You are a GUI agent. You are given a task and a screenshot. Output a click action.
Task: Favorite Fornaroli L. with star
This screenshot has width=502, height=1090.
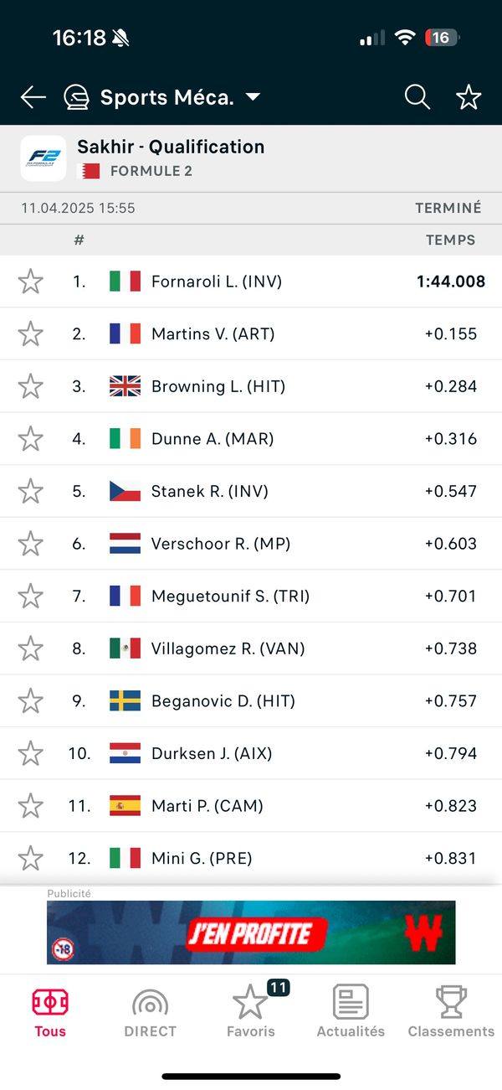[x=31, y=282]
